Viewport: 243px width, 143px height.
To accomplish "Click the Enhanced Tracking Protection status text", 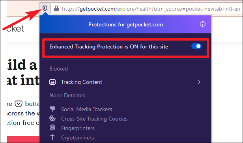I will (x=108, y=46).
